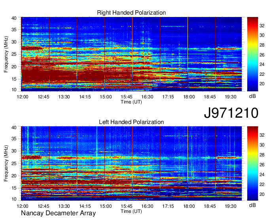Click the 20 dB tick on upper colorbar
The image size is (269, 218).
262,84
